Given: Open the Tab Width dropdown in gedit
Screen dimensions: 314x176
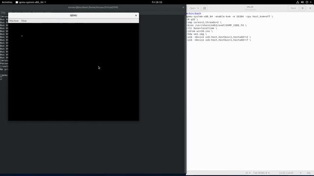Looking at the screenshot, I should 262,173.
